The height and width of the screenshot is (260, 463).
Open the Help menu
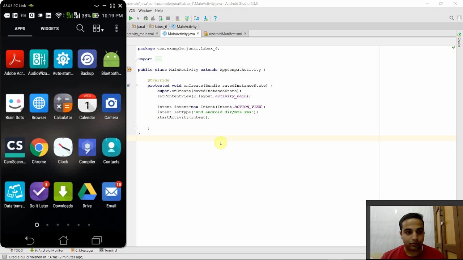click(x=159, y=10)
